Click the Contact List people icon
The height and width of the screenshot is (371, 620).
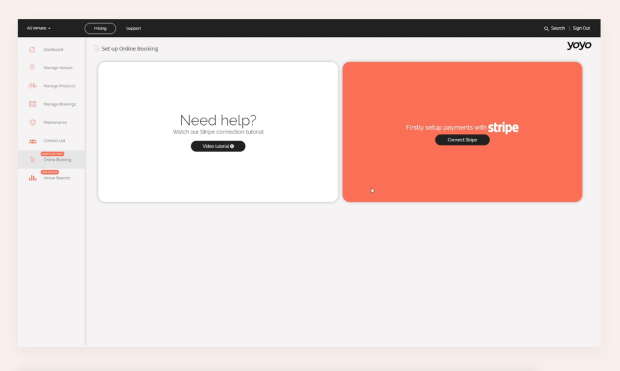pos(32,141)
